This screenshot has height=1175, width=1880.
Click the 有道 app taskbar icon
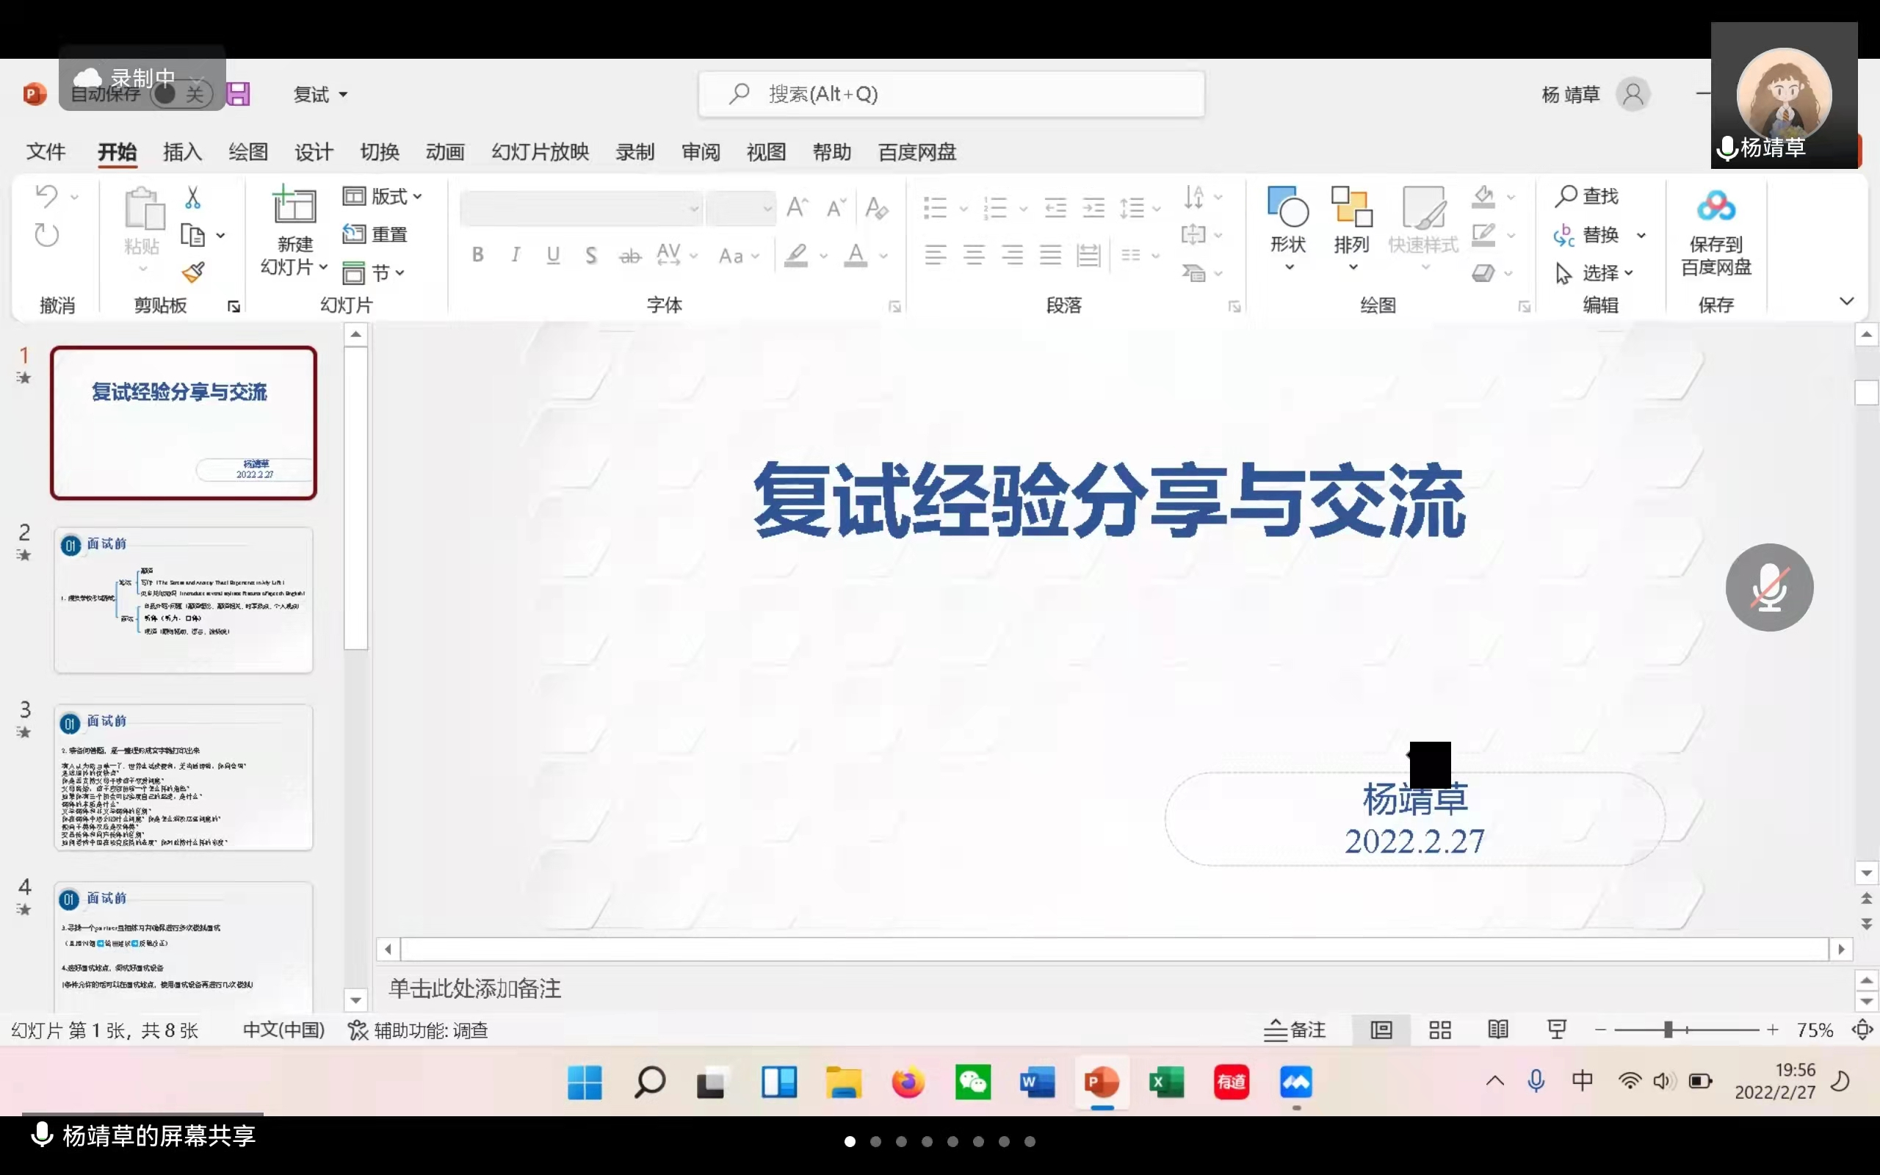click(1232, 1082)
